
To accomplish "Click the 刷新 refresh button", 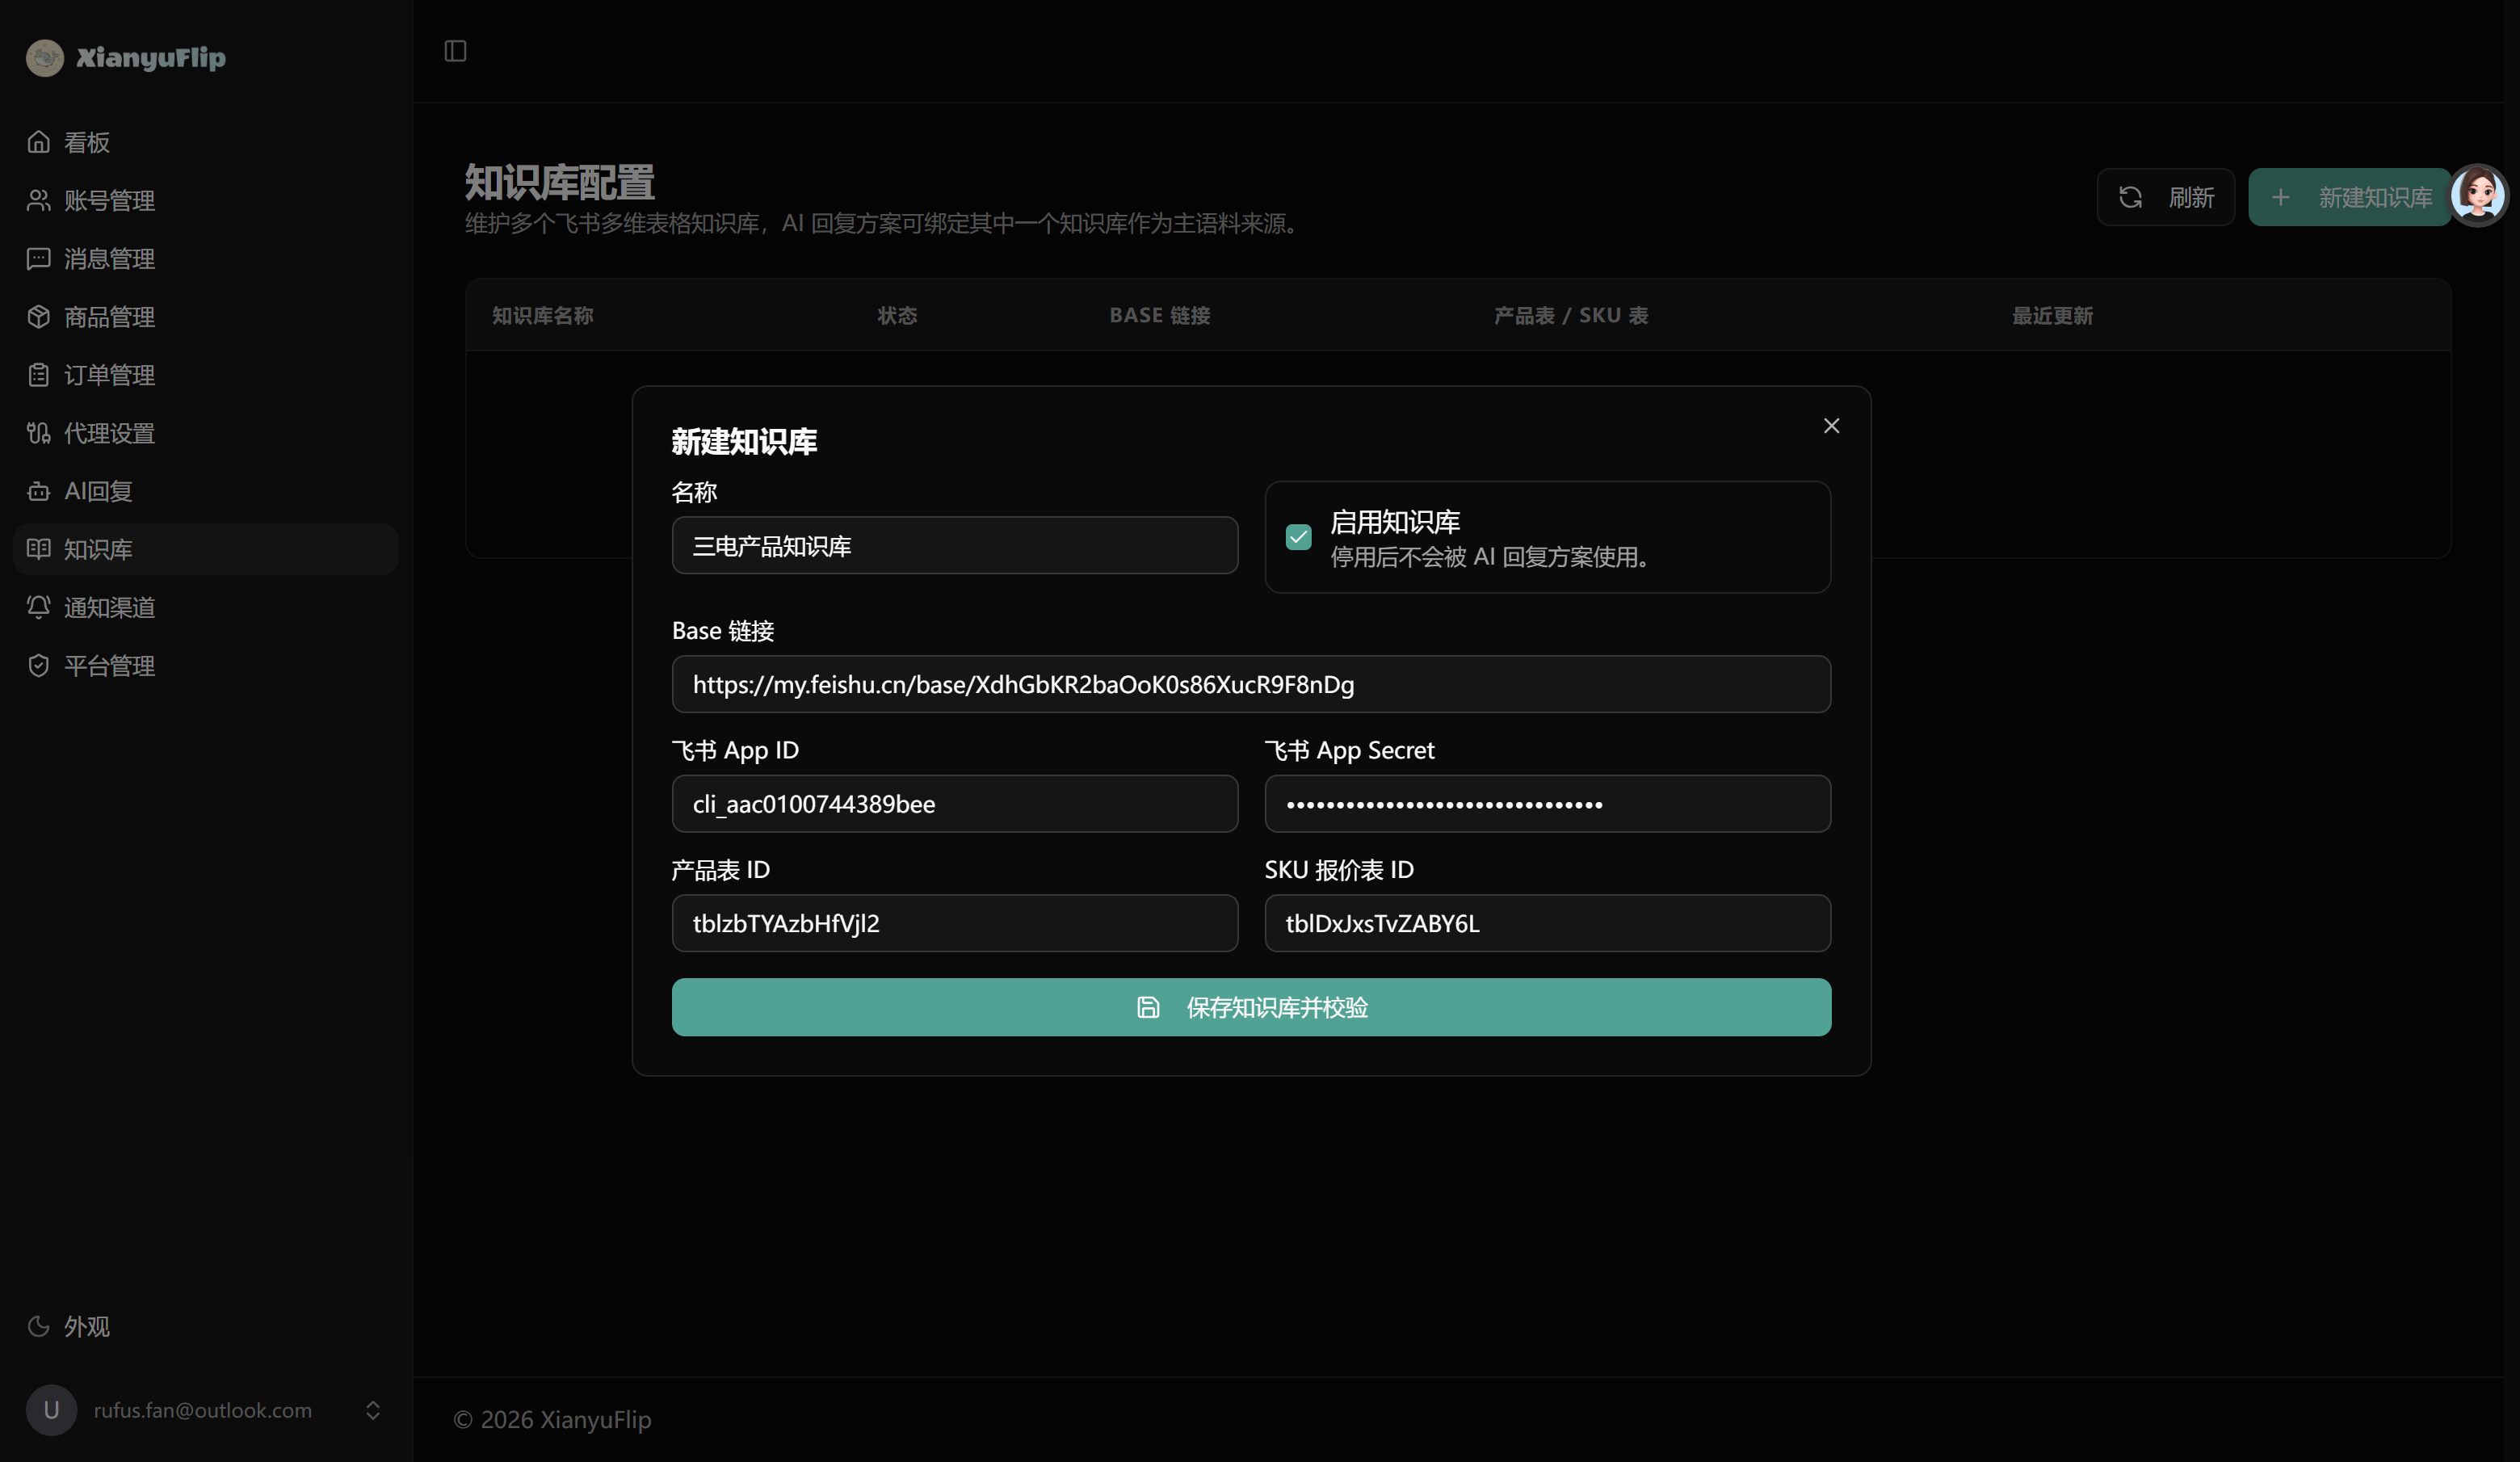I will pos(2165,197).
